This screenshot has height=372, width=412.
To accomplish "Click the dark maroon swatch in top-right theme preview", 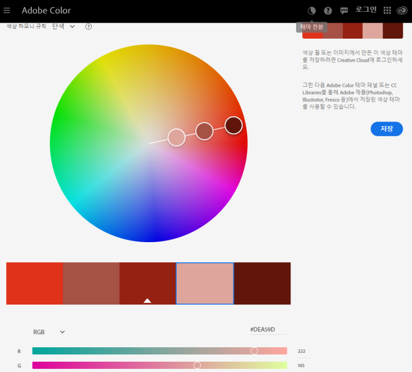I will pos(393,31).
